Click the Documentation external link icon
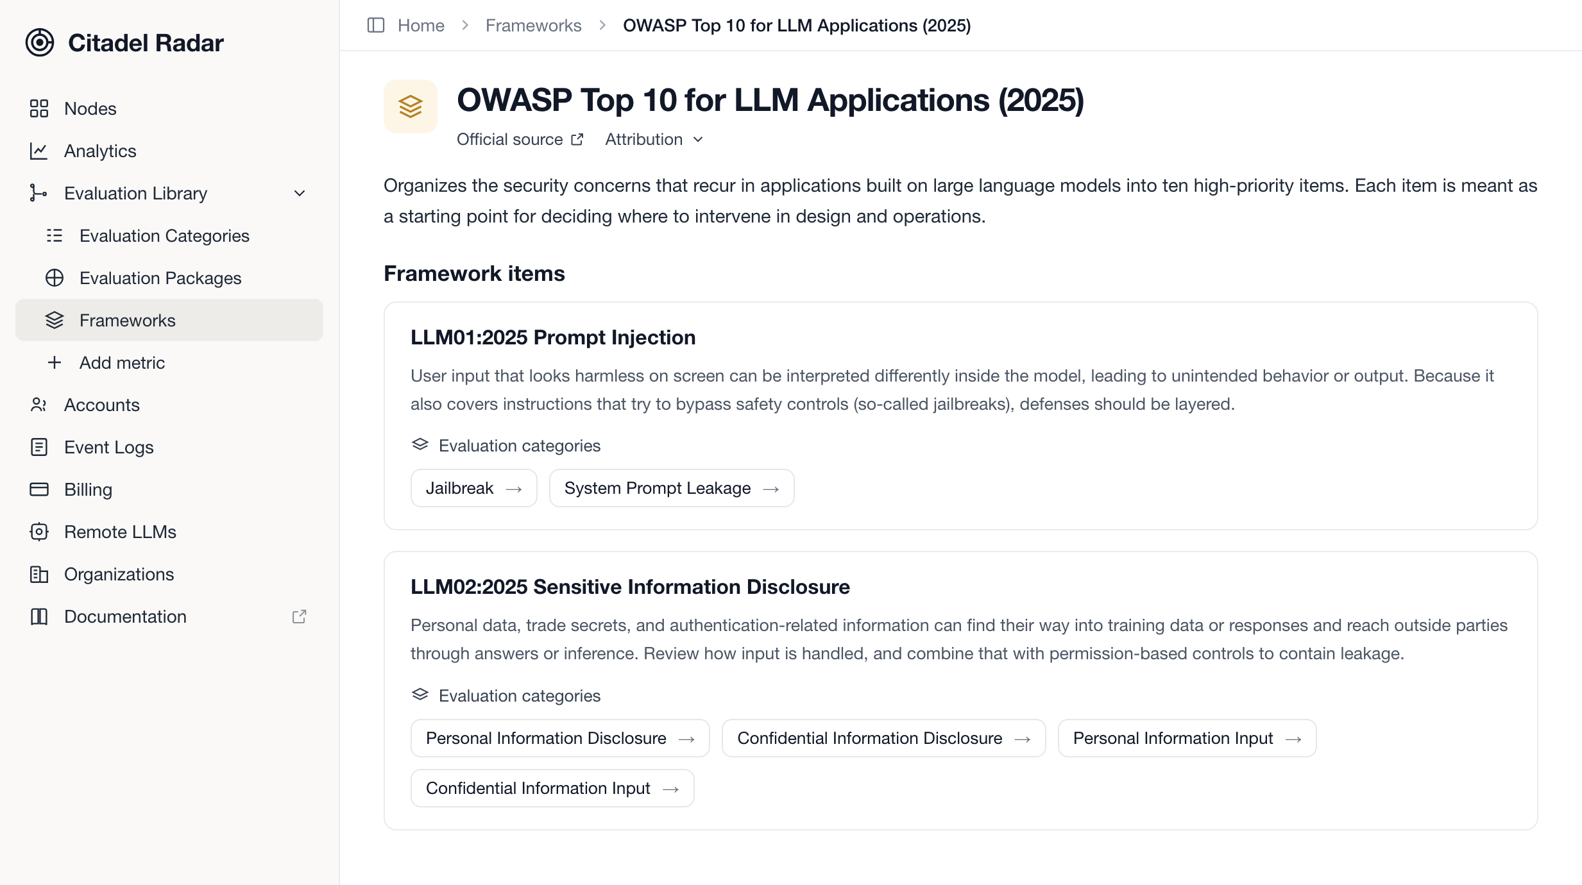Screen dimensions: 1582x885 pyautogui.click(x=300, y=616)
